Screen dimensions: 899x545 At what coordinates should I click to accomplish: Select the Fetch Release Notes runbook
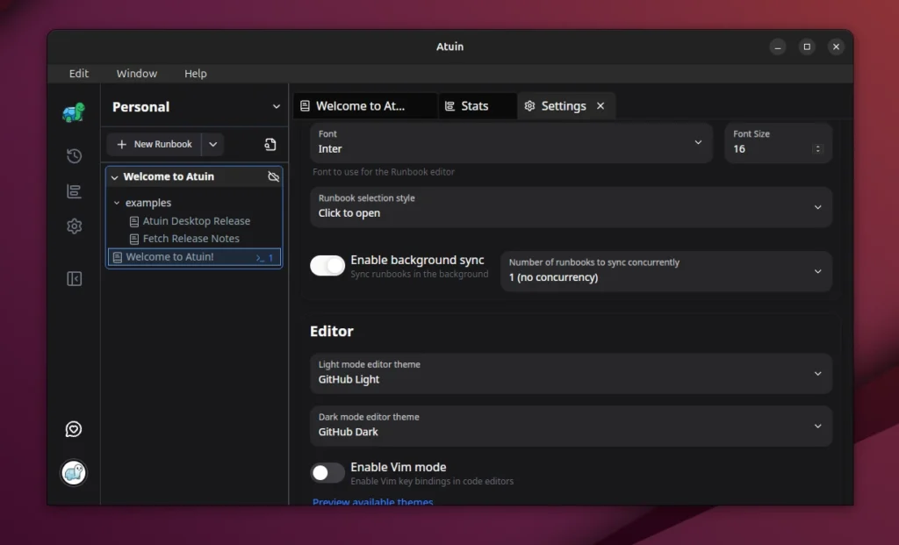click(191, 238)
